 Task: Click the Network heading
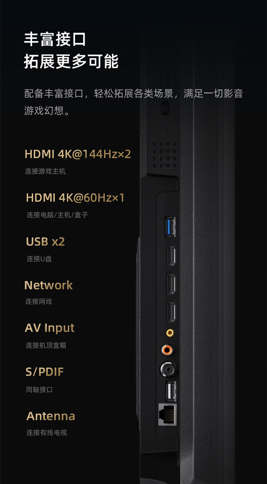[x=48, y=285]
